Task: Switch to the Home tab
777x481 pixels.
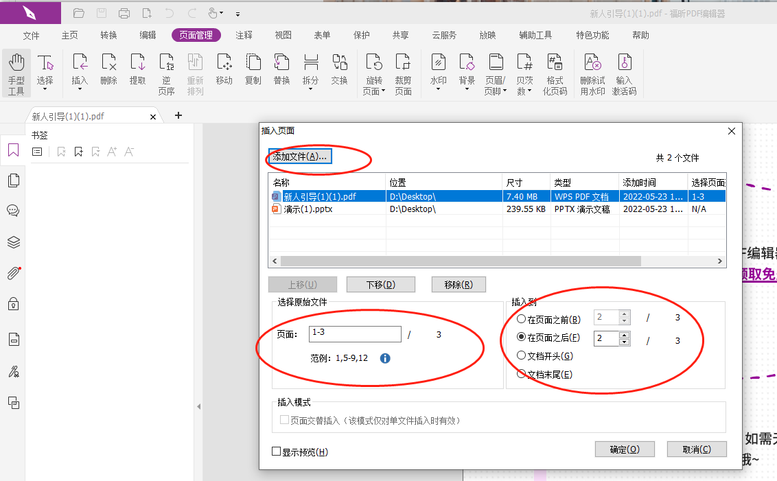Action: 70,35
